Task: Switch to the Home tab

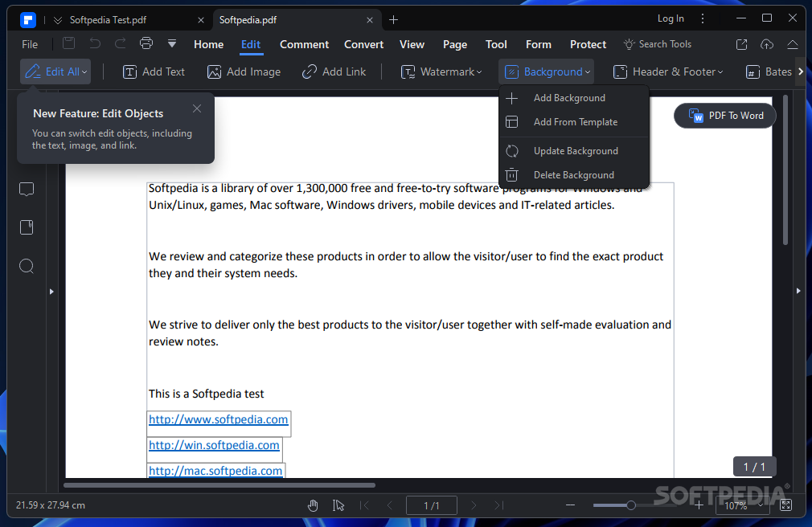Action: point(209,44)
